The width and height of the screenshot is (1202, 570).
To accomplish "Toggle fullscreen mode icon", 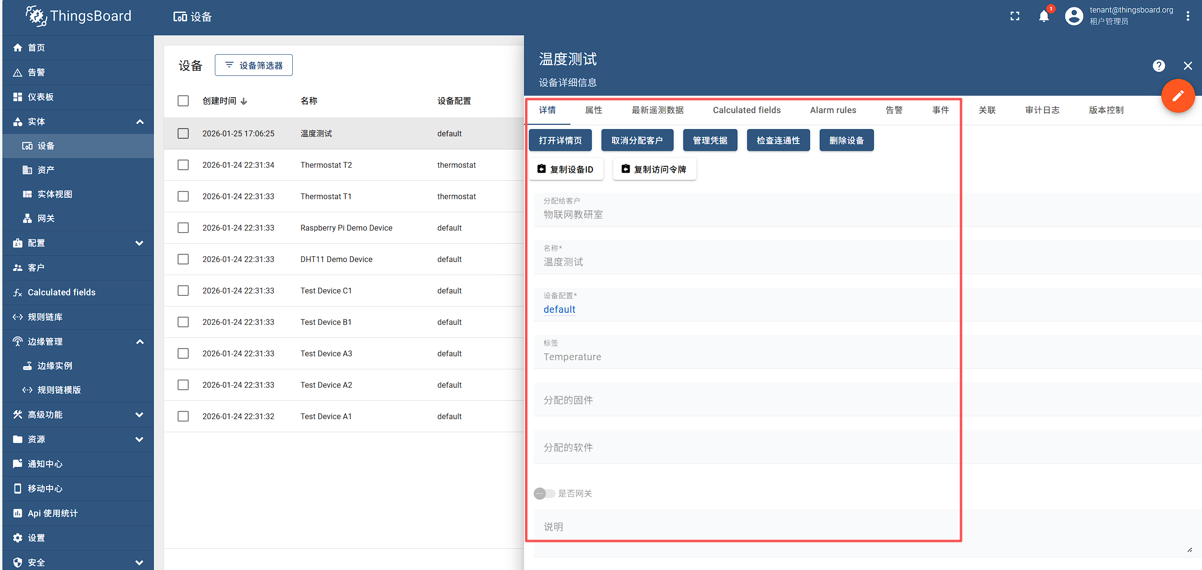I will (1015, 16).
